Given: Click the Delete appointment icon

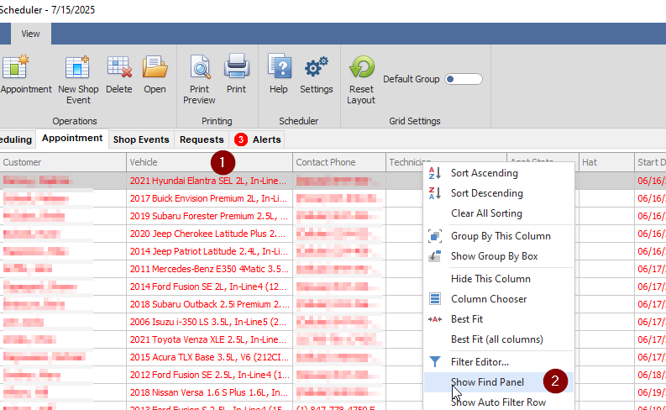Looking at the screenshot, I should pyautogui.click(x=119, y=67).
